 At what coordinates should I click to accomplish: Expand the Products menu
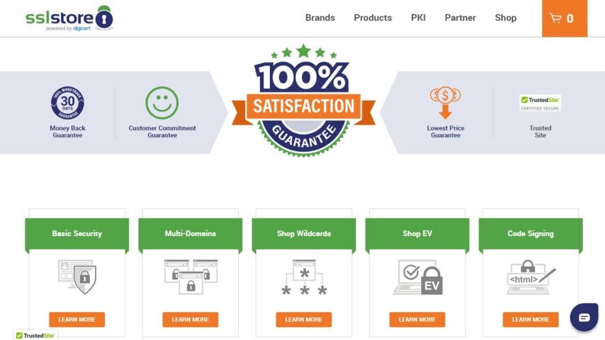(373, 18)
